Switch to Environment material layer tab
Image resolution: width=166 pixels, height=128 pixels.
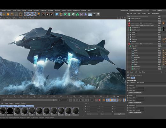tap(30, 106)
